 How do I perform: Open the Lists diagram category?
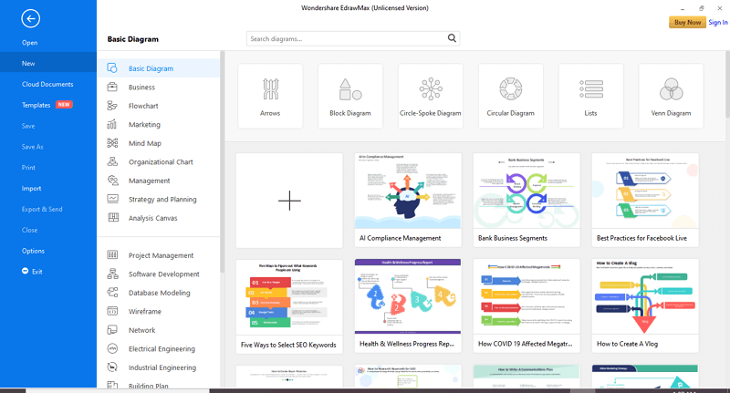click(590, 96)
